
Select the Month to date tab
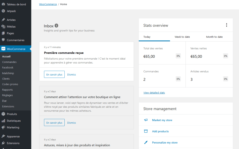pos(214,37)
